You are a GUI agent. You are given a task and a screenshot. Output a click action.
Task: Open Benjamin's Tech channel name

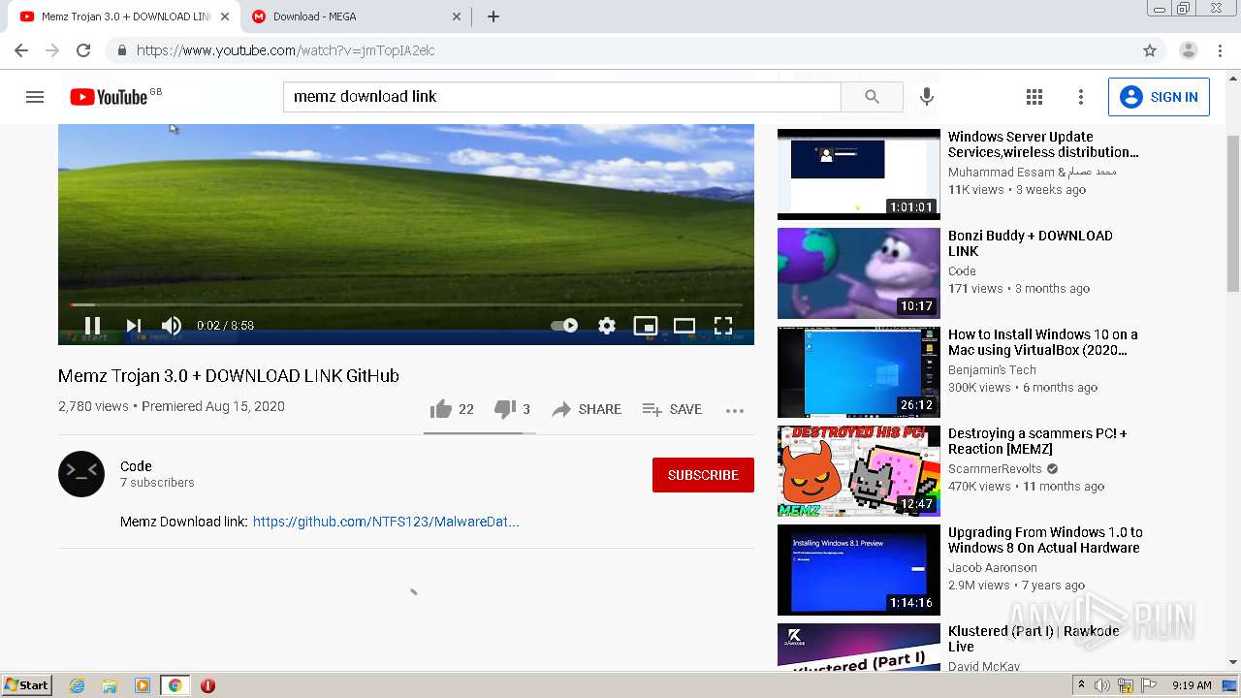tap(992, 370)
